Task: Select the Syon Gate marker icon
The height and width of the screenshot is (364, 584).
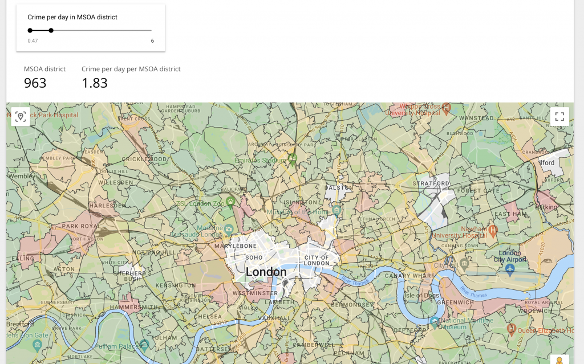Action: 37,346
